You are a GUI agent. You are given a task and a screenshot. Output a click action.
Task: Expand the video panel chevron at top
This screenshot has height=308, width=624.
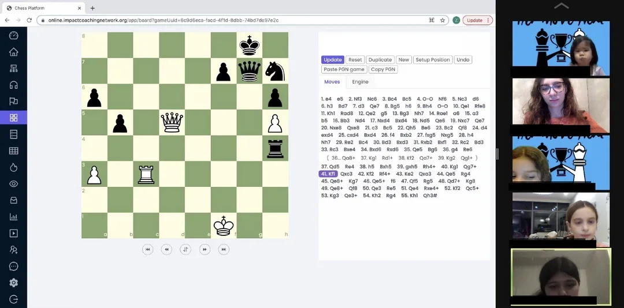pos(561,6)
